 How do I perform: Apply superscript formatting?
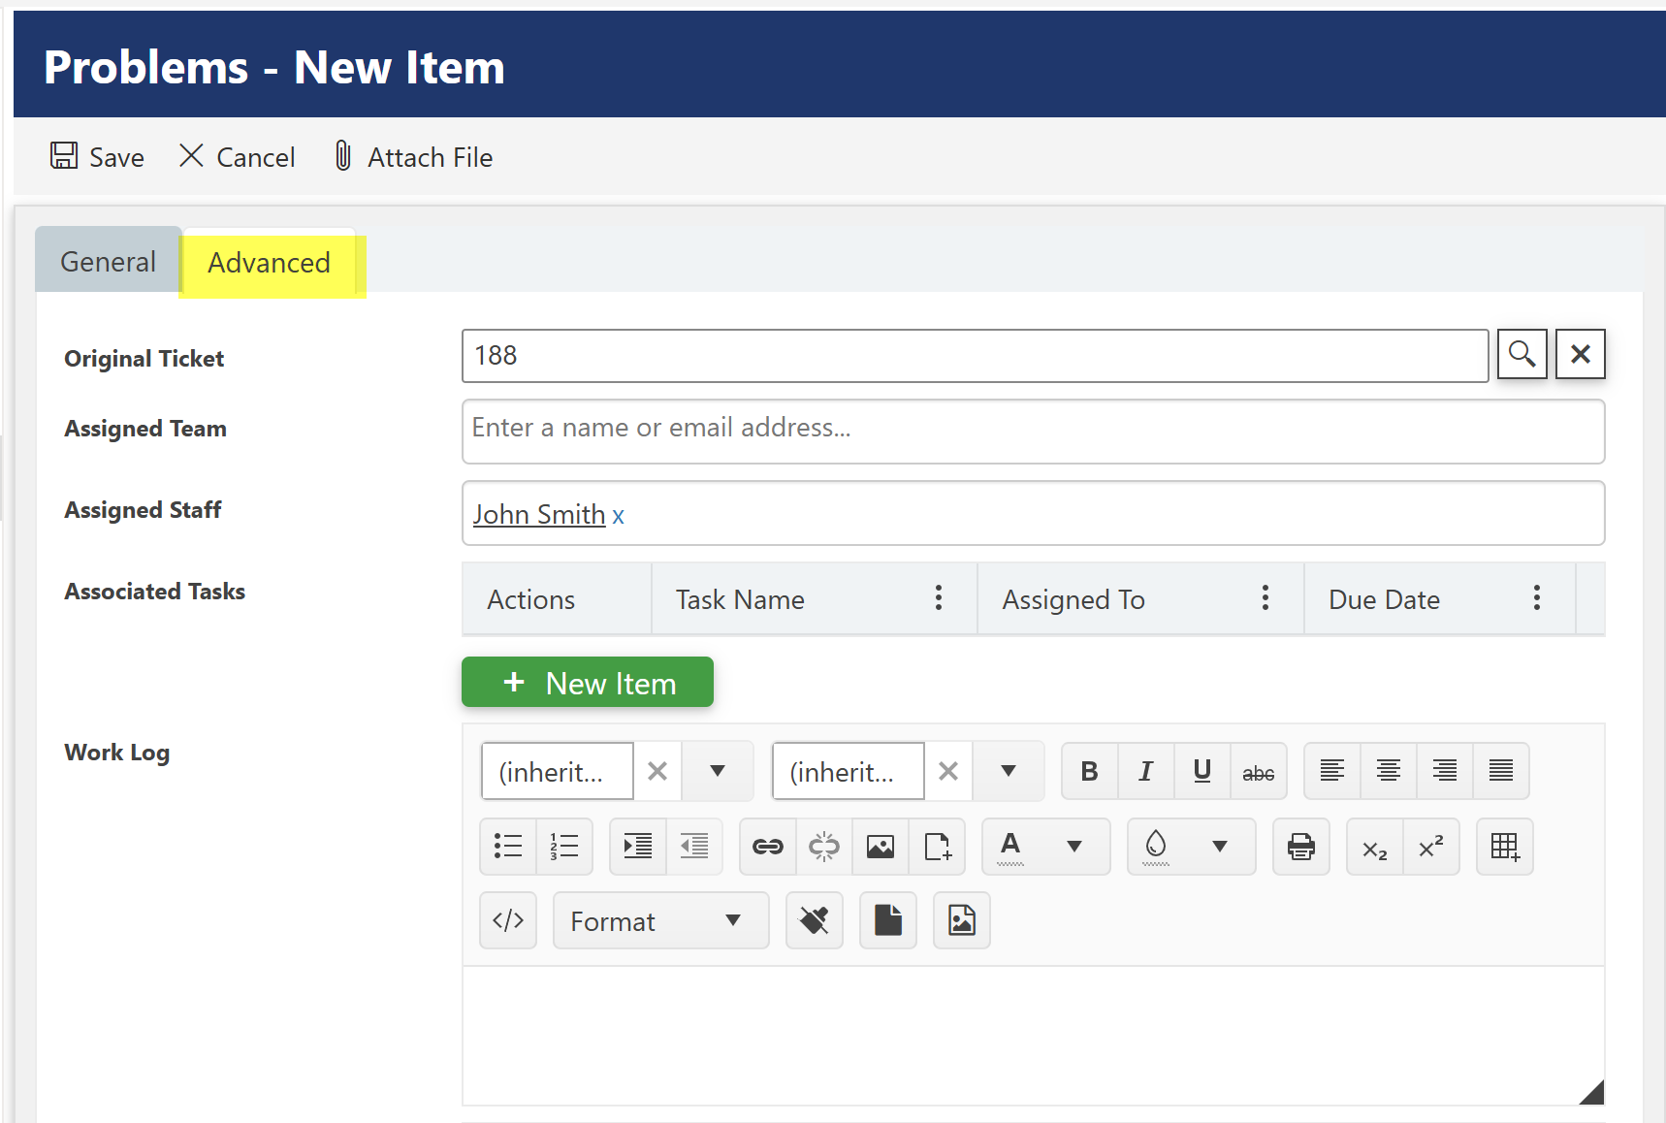(x=1431, y=846)
